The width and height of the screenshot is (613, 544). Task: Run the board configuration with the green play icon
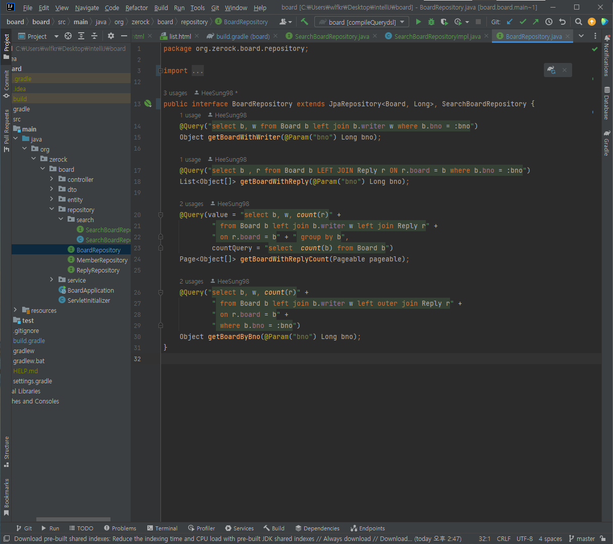(x=418, y=22)
